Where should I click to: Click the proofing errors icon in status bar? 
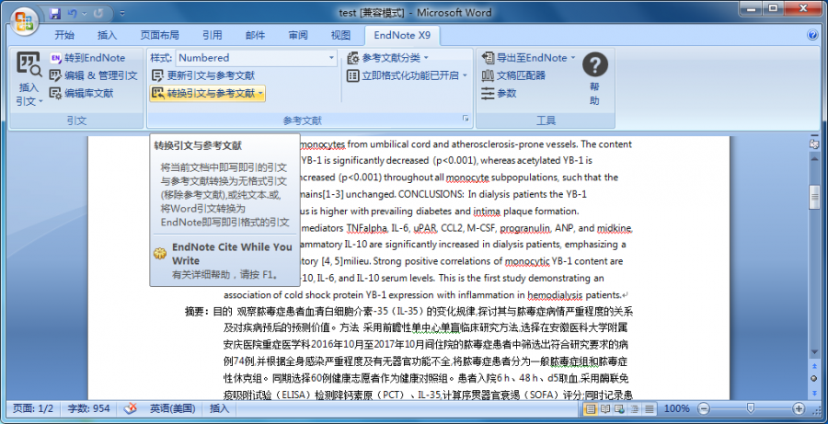[131, 408]
